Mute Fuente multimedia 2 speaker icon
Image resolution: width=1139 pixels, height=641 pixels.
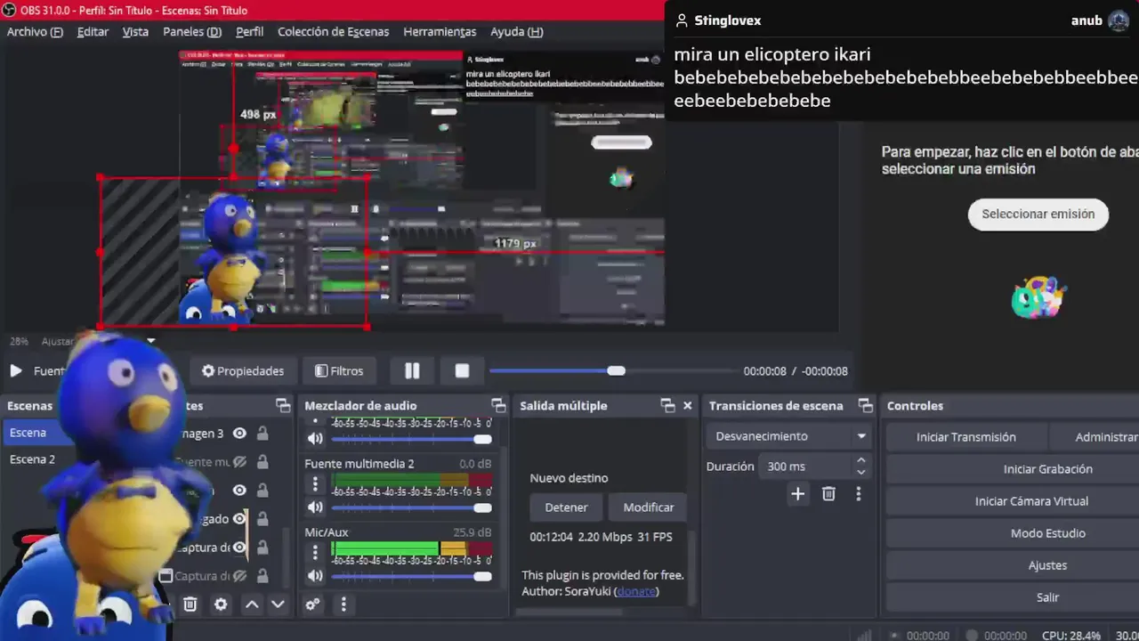[x=315, y=507]
